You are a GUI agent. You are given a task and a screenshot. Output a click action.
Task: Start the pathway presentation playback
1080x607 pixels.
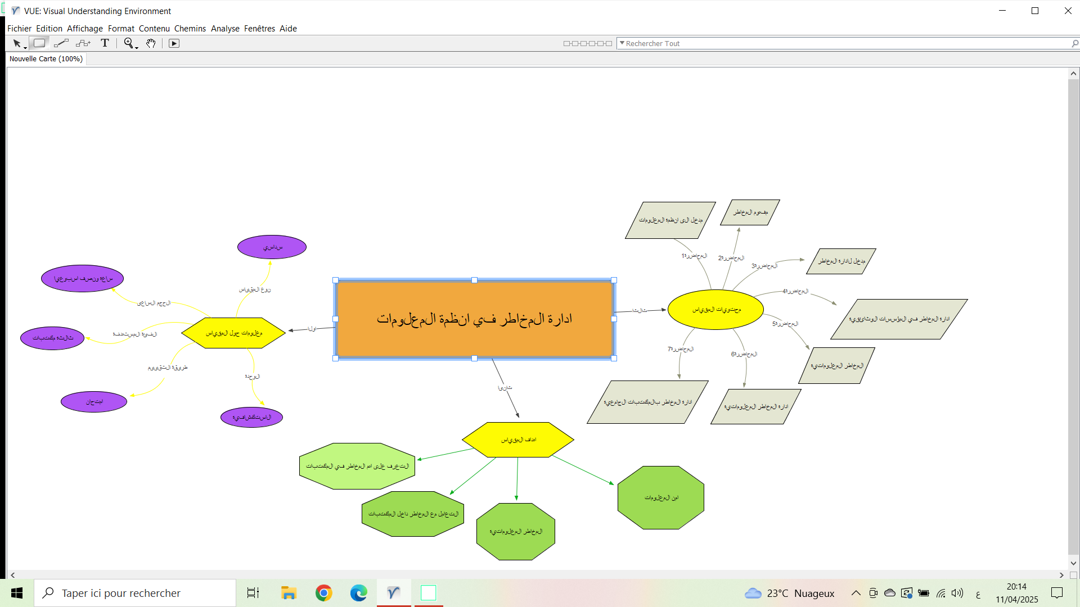(174, 43)
